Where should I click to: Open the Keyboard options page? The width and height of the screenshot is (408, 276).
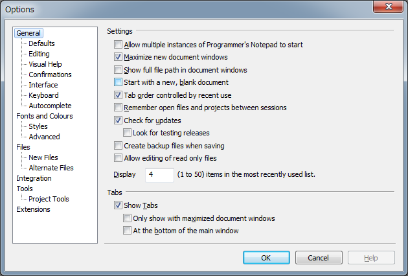(x=43, y=95)
